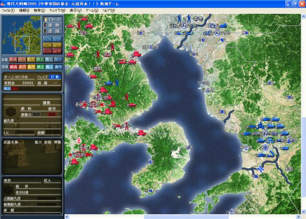Screen dimensions: 306x219
Task: Toggle 高空 in the 索敵 row
Action: tap(22, 60)
